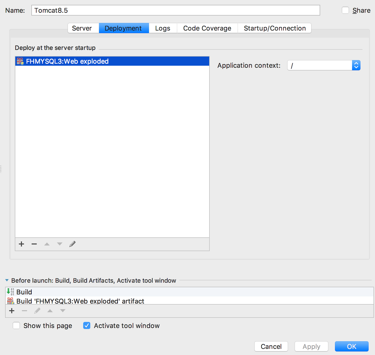Select FHMYSQL3:Web exploded in deploy list
Image resolution: width=375 pixels, height=355 pixels.
(112, 61)
